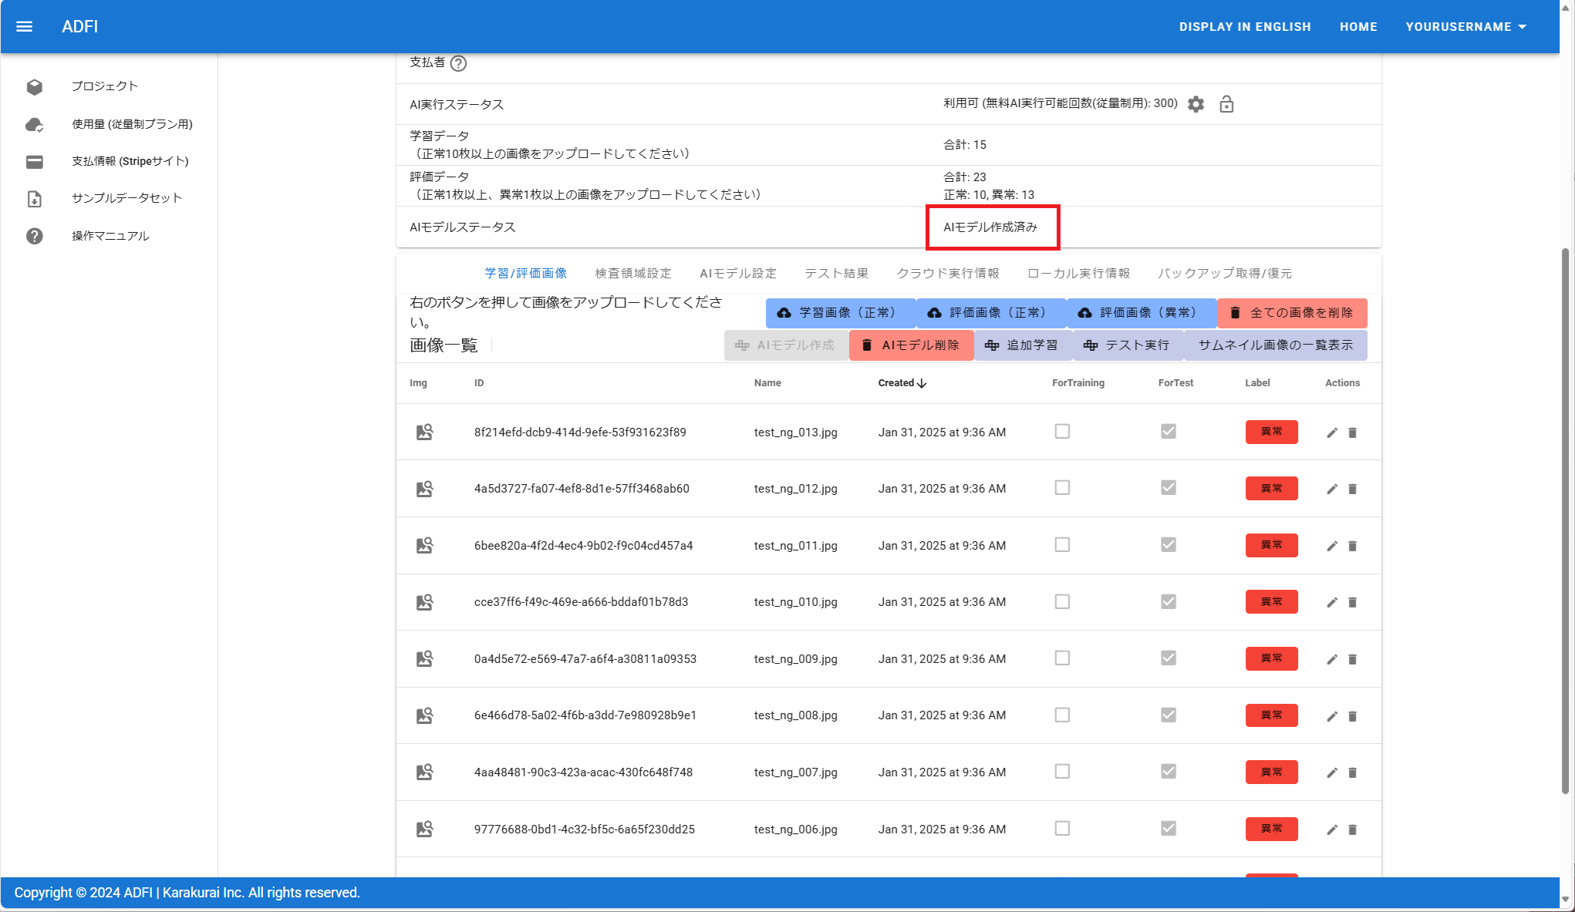
Task: Expand the YOURUSERNAME account dropdown
Action: pos(1465,26)
